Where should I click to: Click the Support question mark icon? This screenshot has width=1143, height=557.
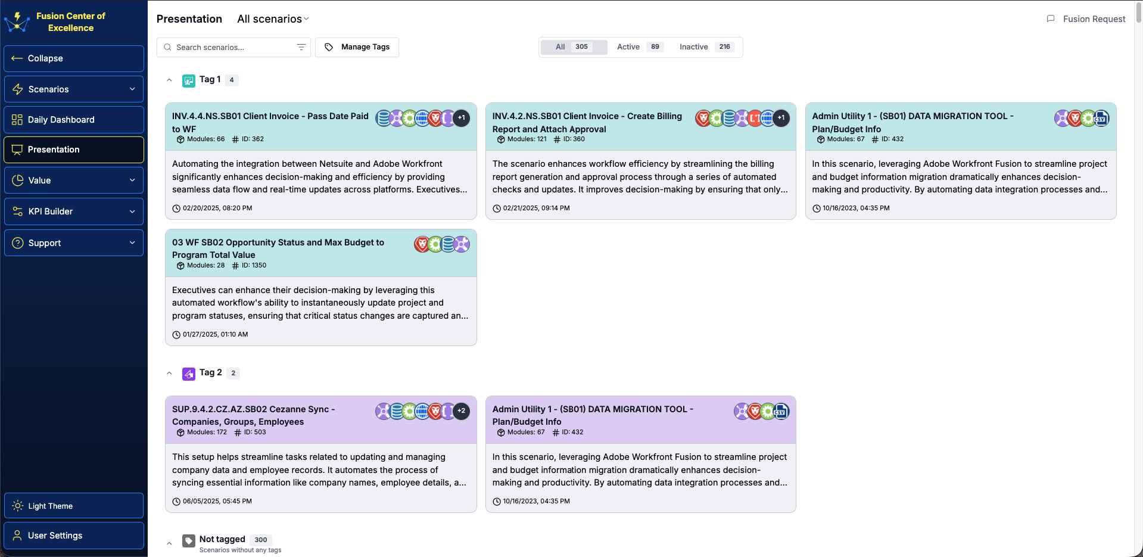click(x=18, y=243)
